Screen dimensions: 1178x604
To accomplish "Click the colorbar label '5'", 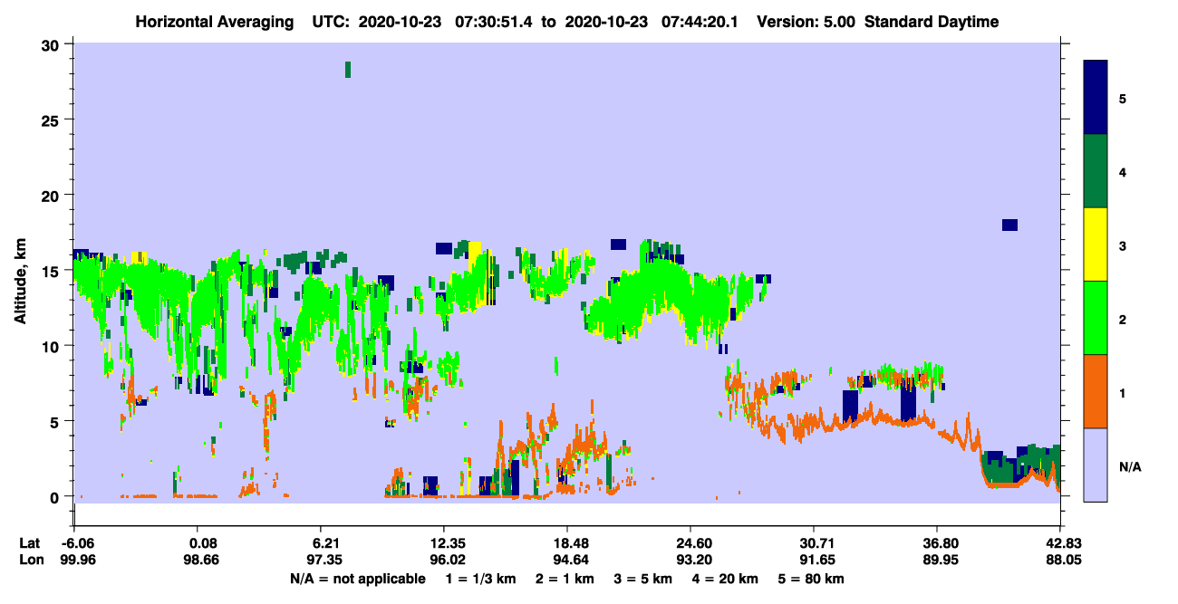I will (x=1123, y=98).
